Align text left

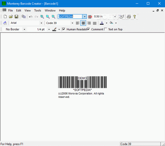click(78, 23)
